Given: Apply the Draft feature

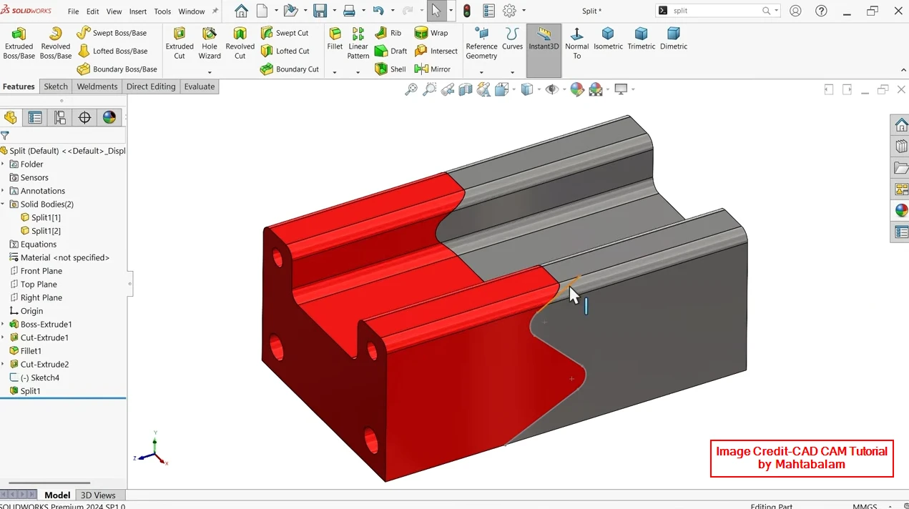Looking at the screenshot, I should (390, 51).
